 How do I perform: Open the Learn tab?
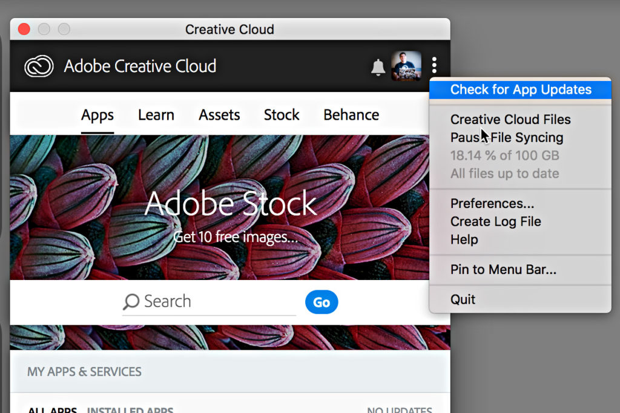[156, 115]
